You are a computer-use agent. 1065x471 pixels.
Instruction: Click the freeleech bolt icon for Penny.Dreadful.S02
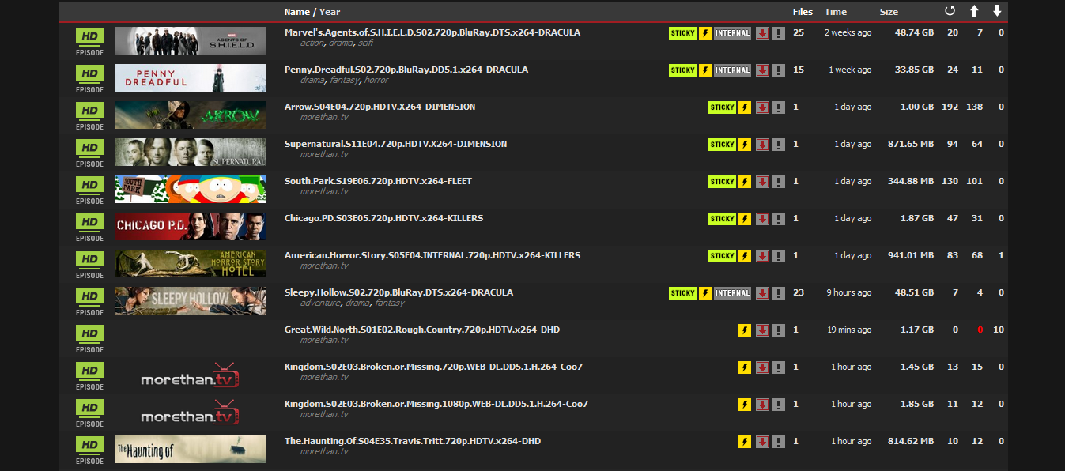(x=705, y=70)
